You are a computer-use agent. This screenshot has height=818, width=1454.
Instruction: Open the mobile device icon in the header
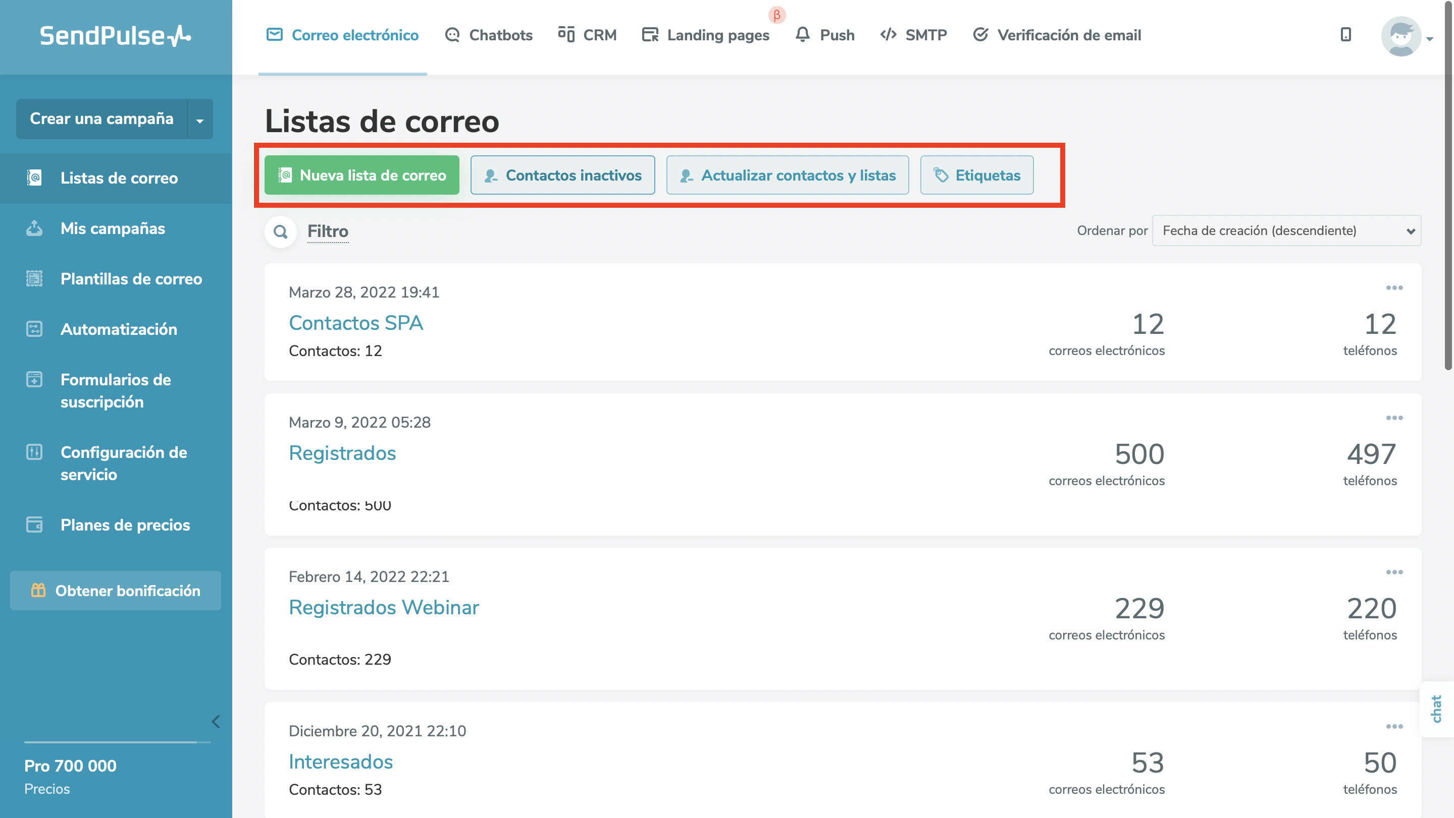pos(1345,34)
